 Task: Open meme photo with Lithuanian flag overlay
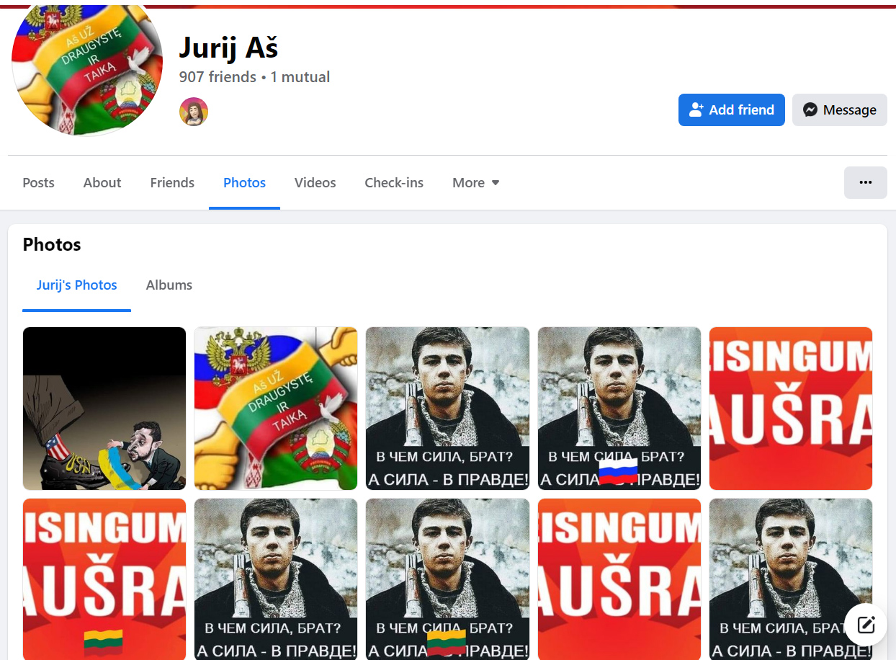447,579
